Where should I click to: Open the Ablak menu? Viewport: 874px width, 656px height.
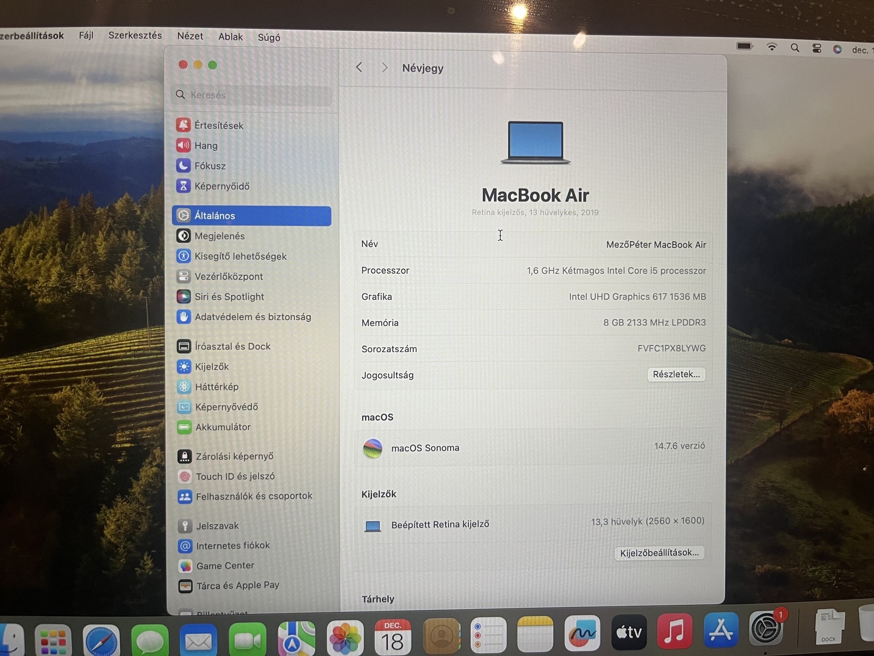click(231, 37)
